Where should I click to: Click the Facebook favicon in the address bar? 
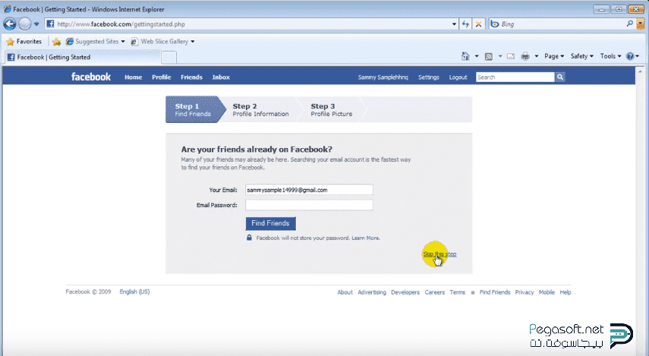pos(50,24)
